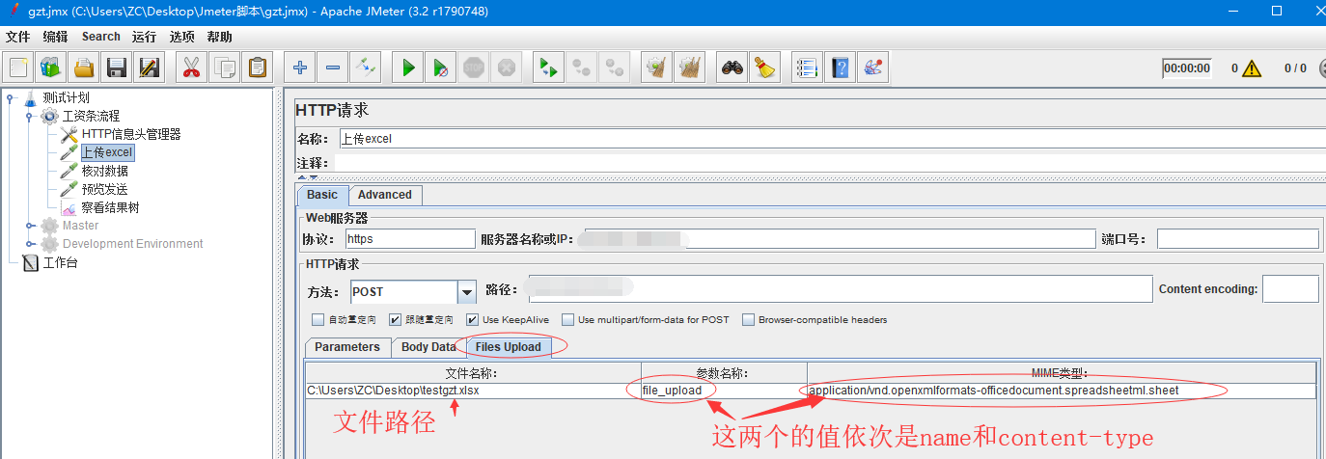Click the Remote Shutdown All icon
Image resolution: width=1326 pixels, height=459 pixels.
coord(614,67)
